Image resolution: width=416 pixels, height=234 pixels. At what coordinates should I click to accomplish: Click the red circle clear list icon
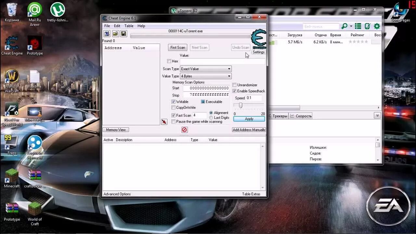184,130
